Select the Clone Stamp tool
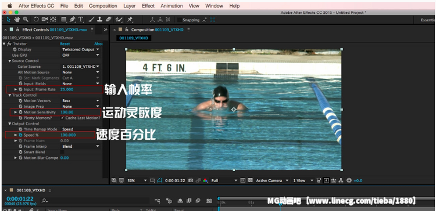 point(100,19)
